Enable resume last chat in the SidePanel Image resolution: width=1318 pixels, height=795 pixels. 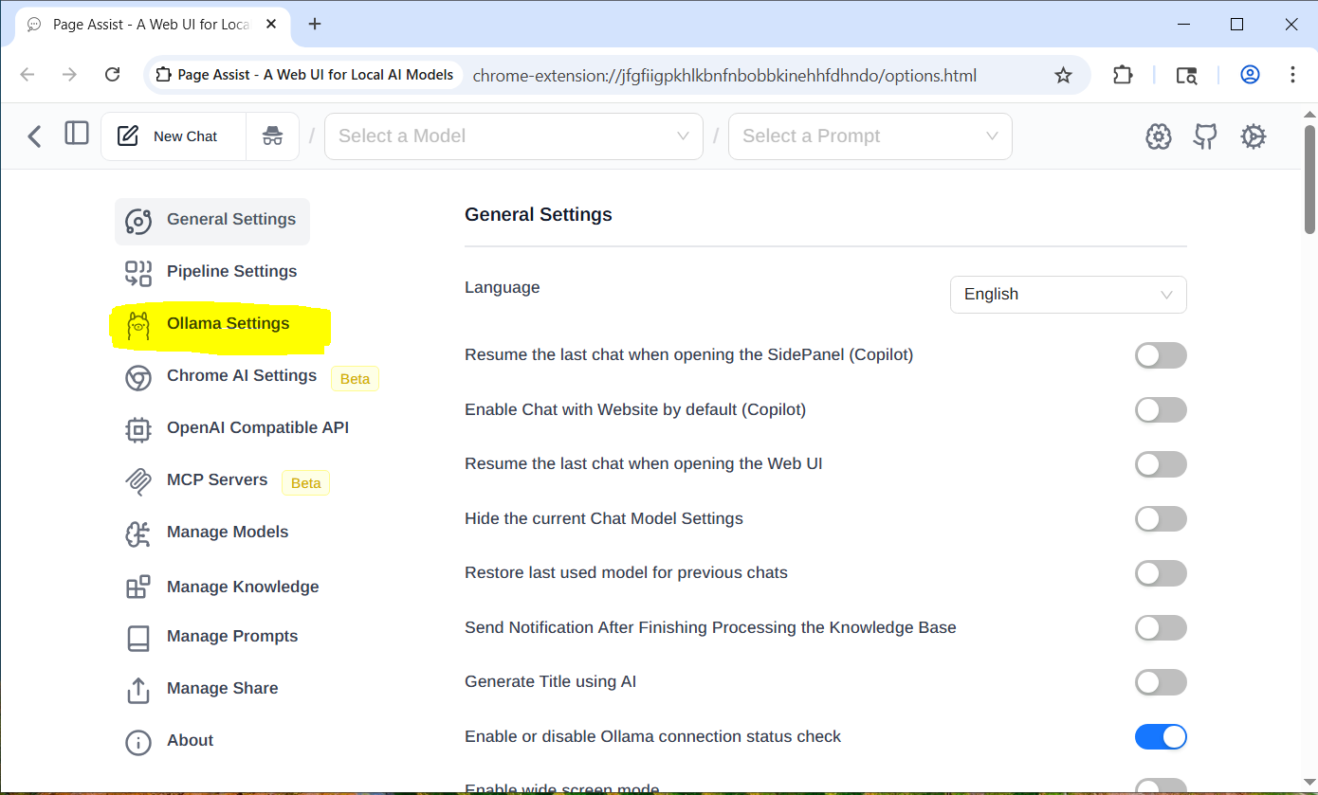[x=1161, y=355]
